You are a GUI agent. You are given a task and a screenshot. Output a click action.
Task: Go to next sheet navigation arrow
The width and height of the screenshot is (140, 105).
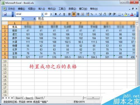[x=9, y=98]
